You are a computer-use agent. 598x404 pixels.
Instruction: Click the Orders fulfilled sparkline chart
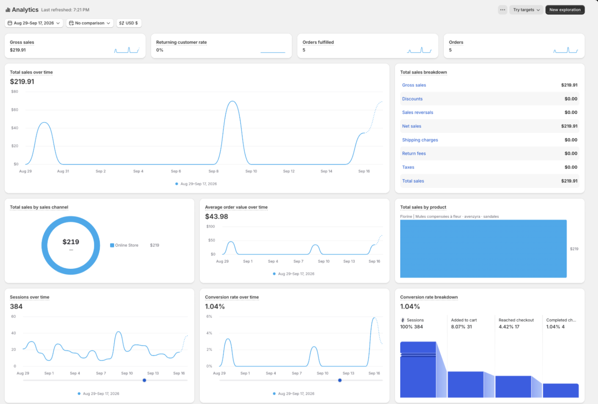click(419, 50)
